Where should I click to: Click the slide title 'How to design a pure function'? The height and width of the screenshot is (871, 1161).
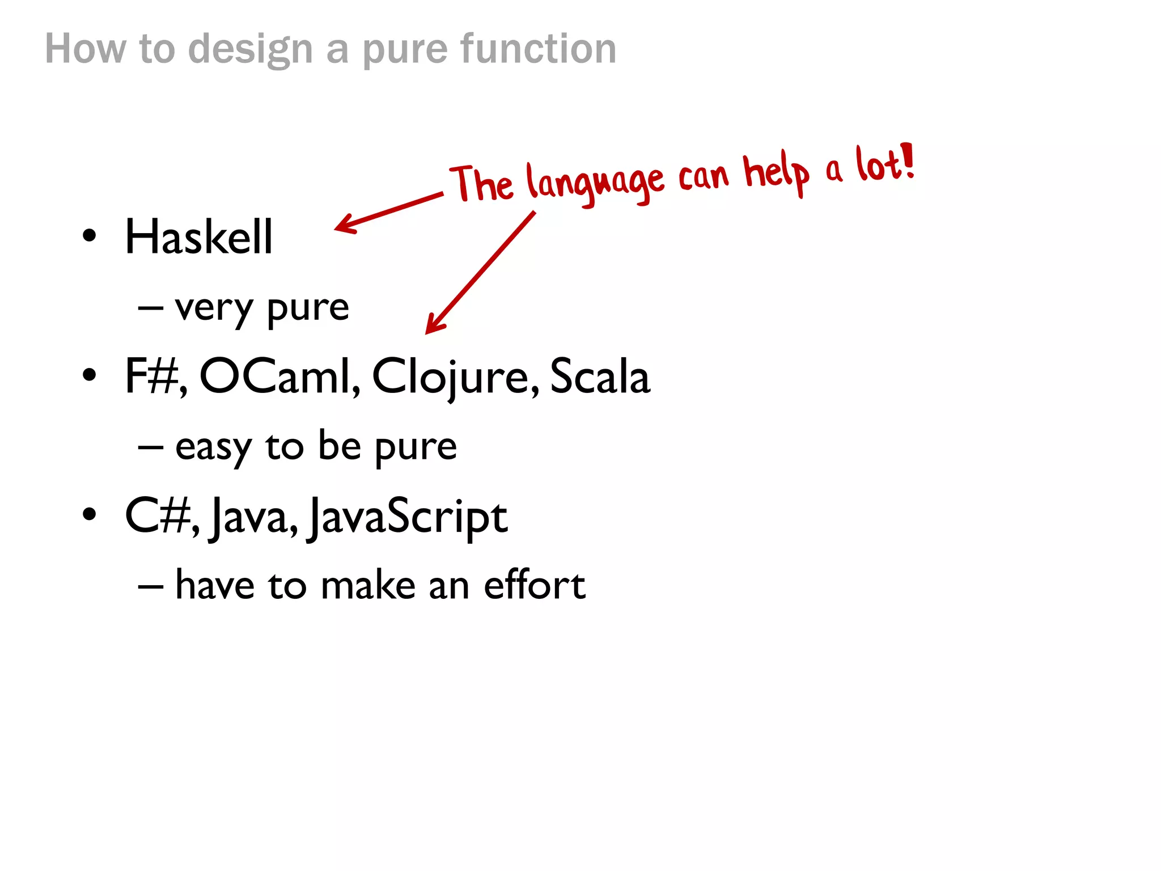[x=330, y=49]
